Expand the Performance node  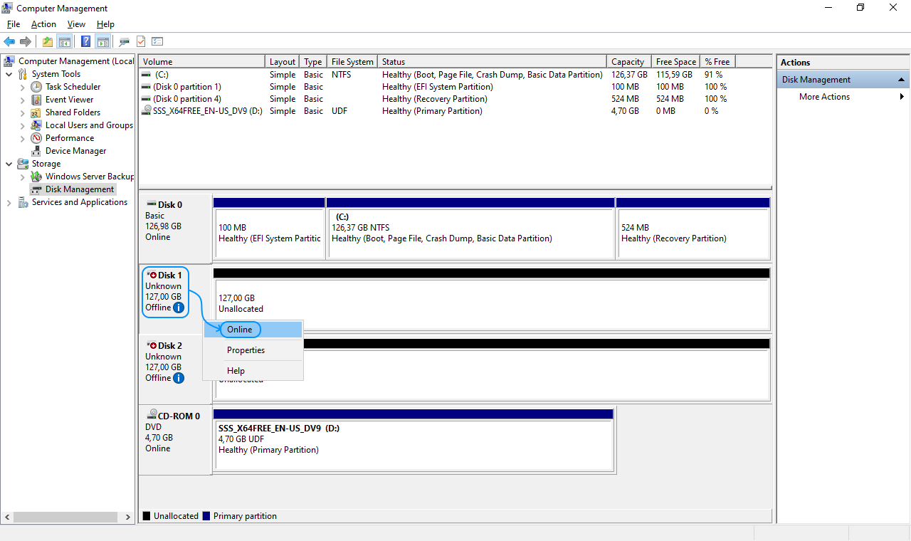point(23,138)
